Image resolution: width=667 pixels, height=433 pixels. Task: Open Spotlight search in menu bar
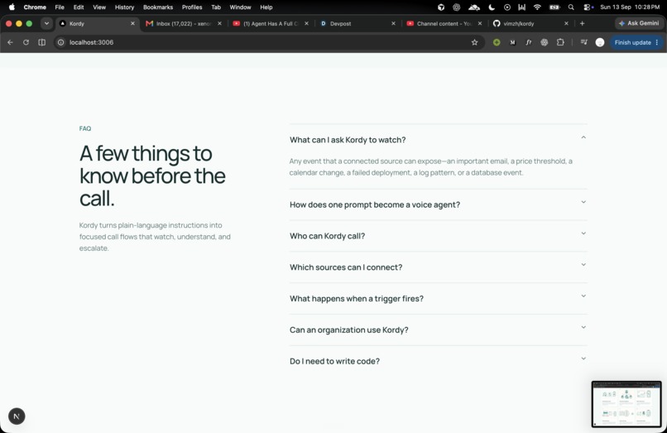coord(571,7)
